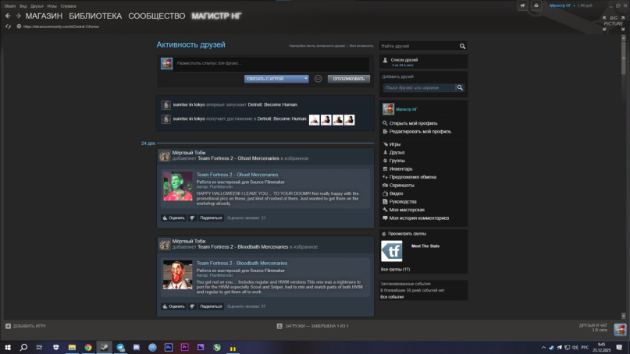Viewport: 630px width, 354px height.
Task: Open the Игры menu
Action: click(52, 6)
